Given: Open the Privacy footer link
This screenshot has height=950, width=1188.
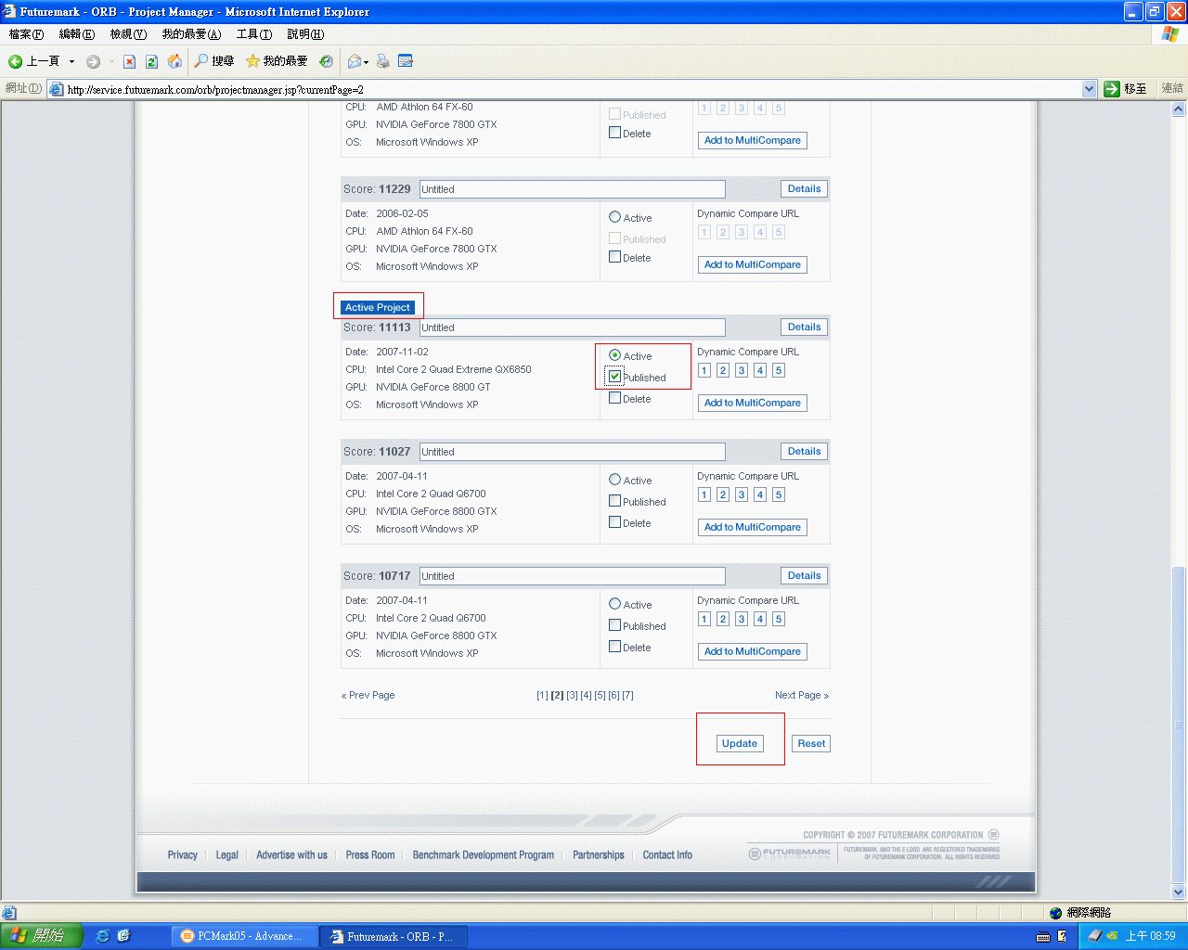Looking at the screenshot, I should pyautogui.click(x=183, y=855).
